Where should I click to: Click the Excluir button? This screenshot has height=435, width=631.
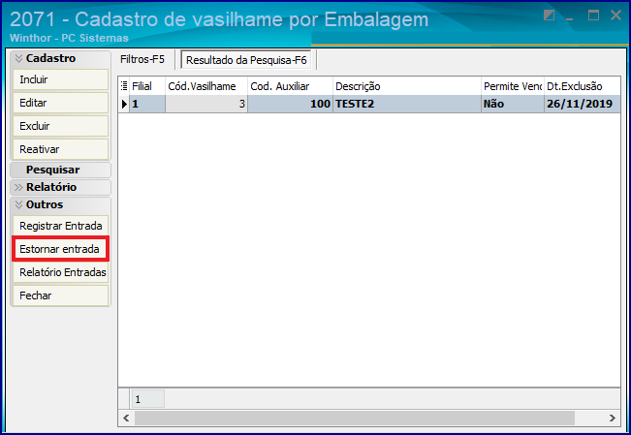[x=60, y=126]
